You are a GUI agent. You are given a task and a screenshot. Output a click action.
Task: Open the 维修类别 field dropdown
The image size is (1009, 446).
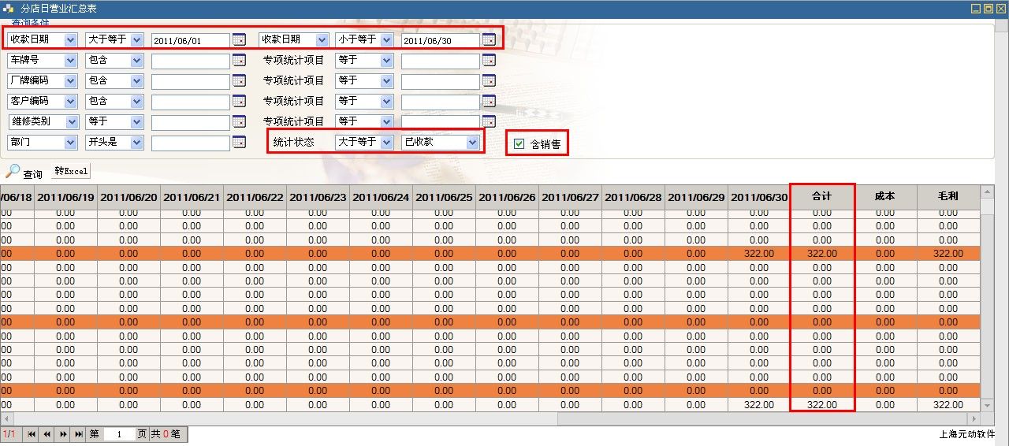pyautogui.click(x=72, y=122)
